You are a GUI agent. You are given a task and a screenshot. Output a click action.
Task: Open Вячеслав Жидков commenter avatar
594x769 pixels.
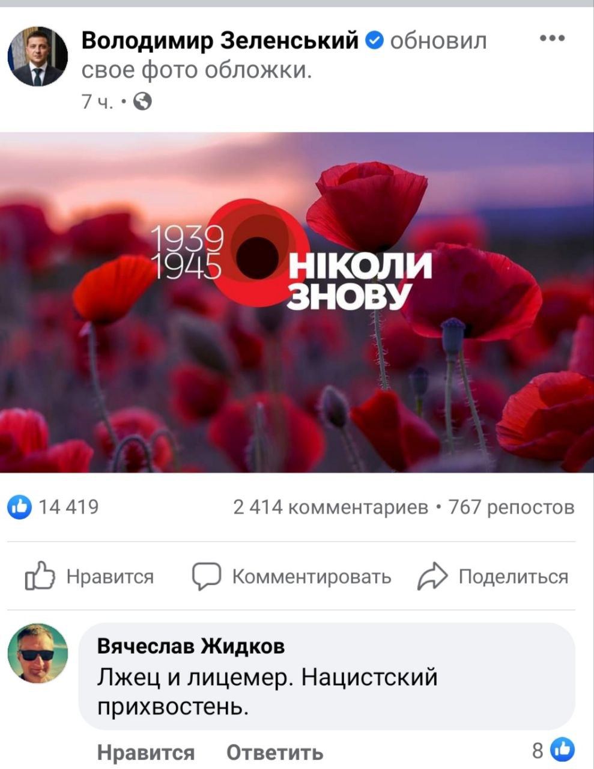(x=37, y=653)
